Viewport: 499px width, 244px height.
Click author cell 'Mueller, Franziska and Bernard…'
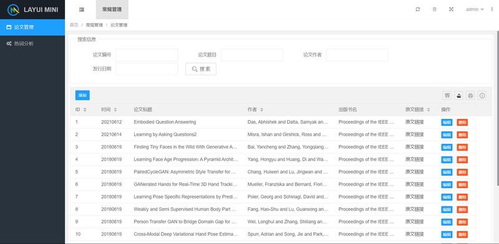tap(288, 184)
